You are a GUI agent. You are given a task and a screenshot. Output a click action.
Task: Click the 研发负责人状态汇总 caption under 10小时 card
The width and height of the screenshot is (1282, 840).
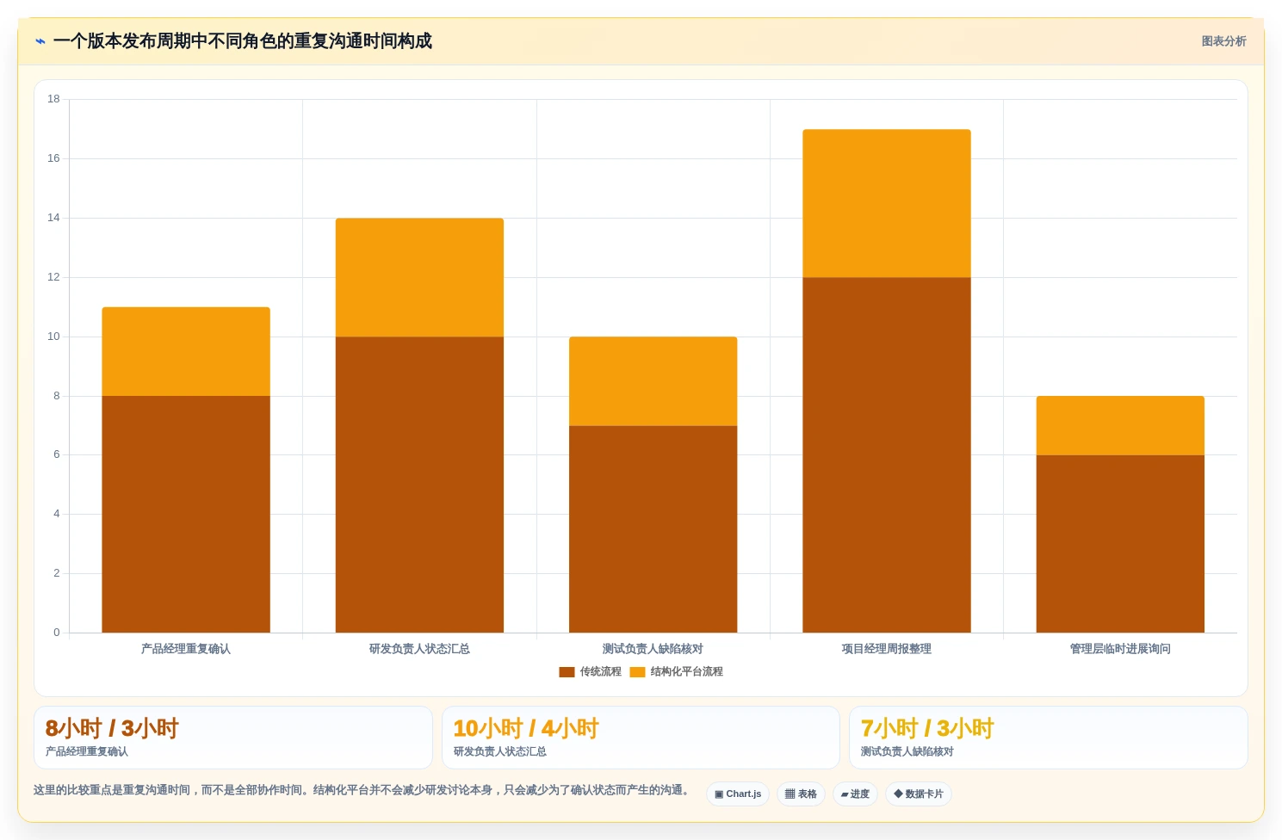point(500,751)
